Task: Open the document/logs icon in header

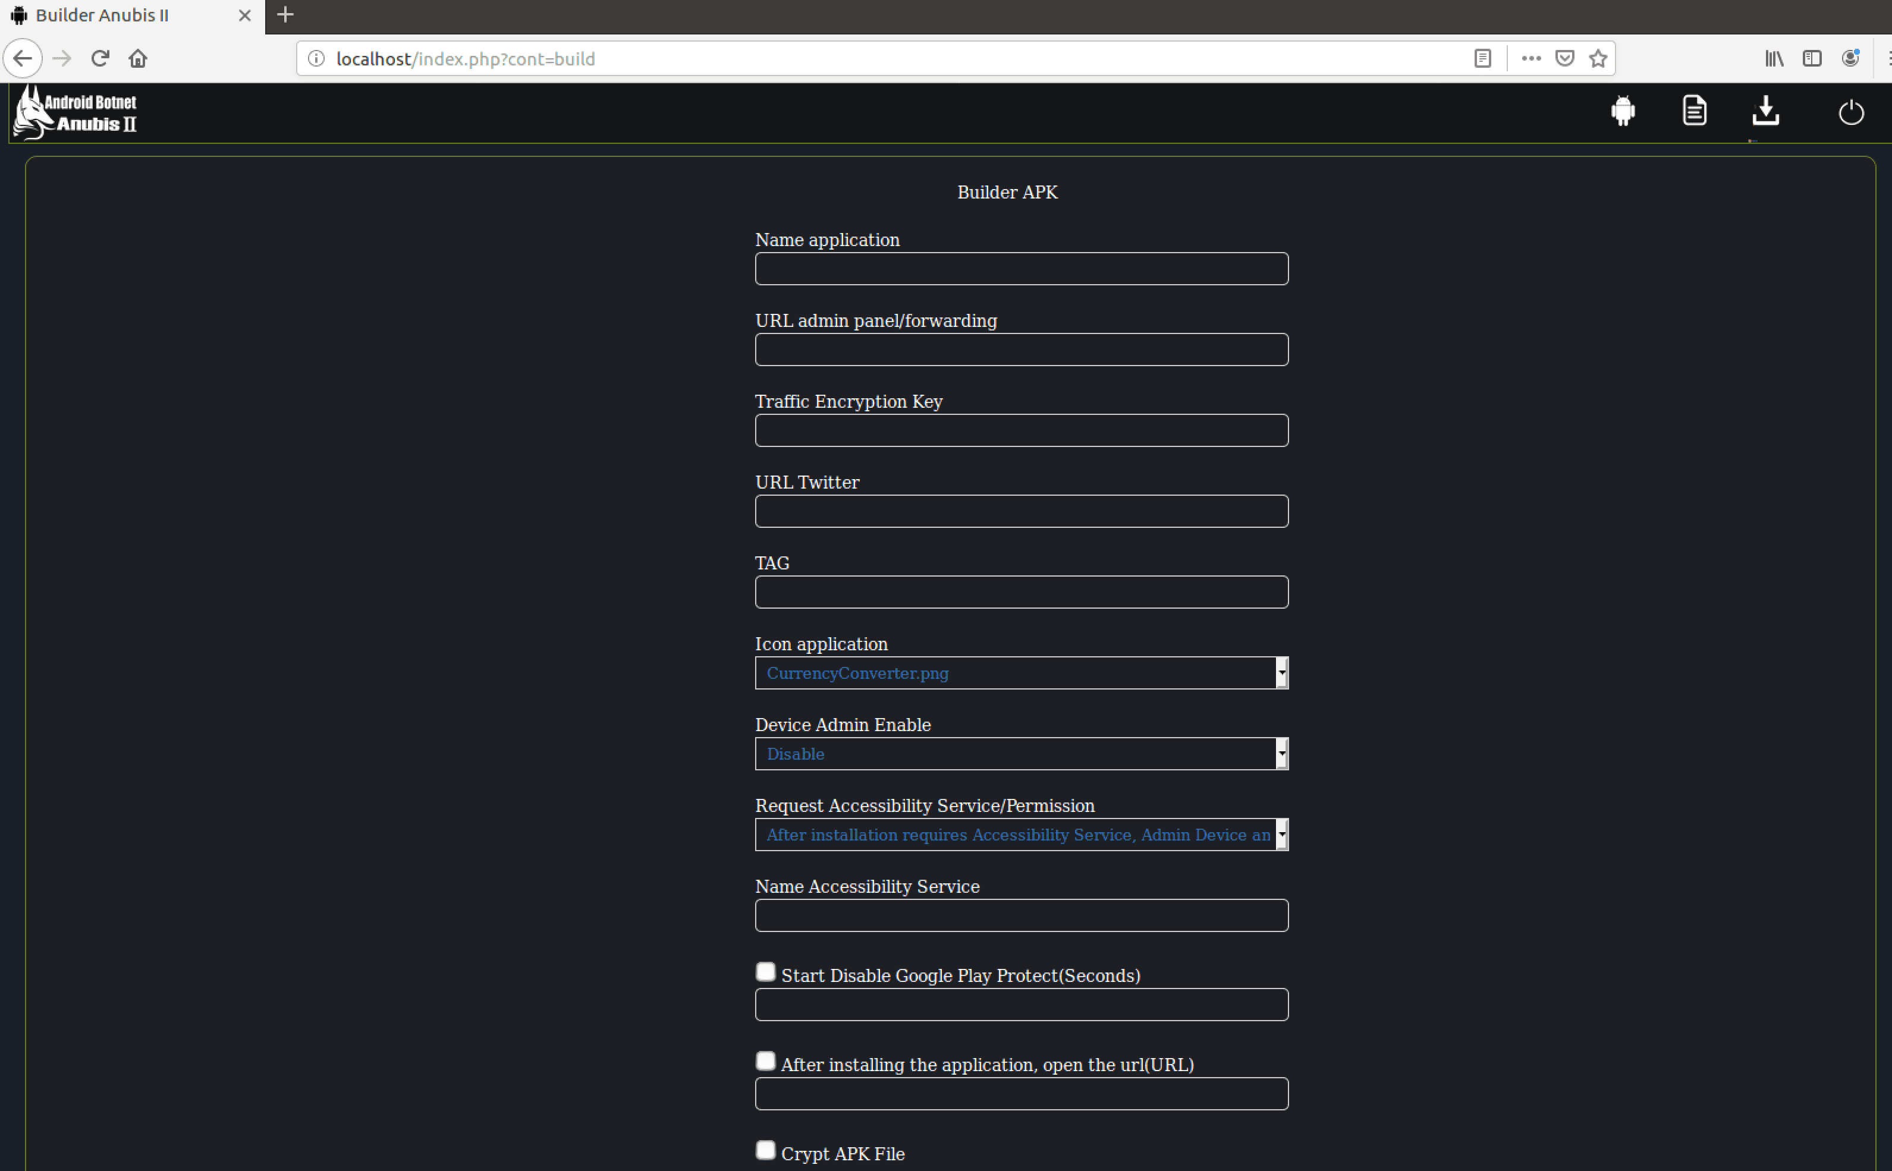Action: pyautogui.click(x=1694, y=111)
